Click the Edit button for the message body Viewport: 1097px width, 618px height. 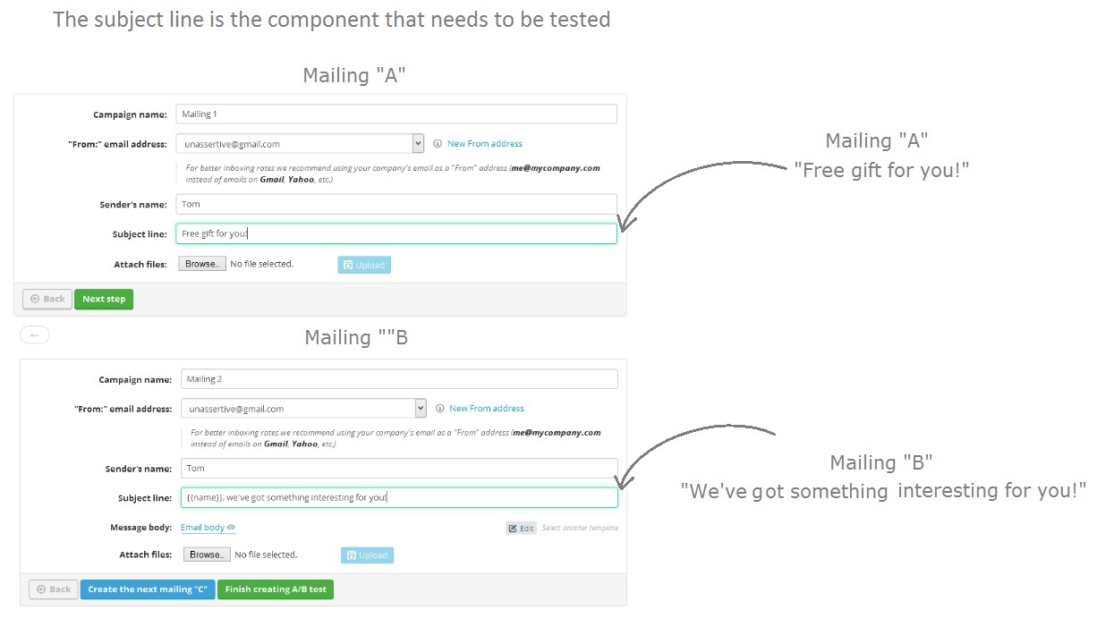coord(521,529)
